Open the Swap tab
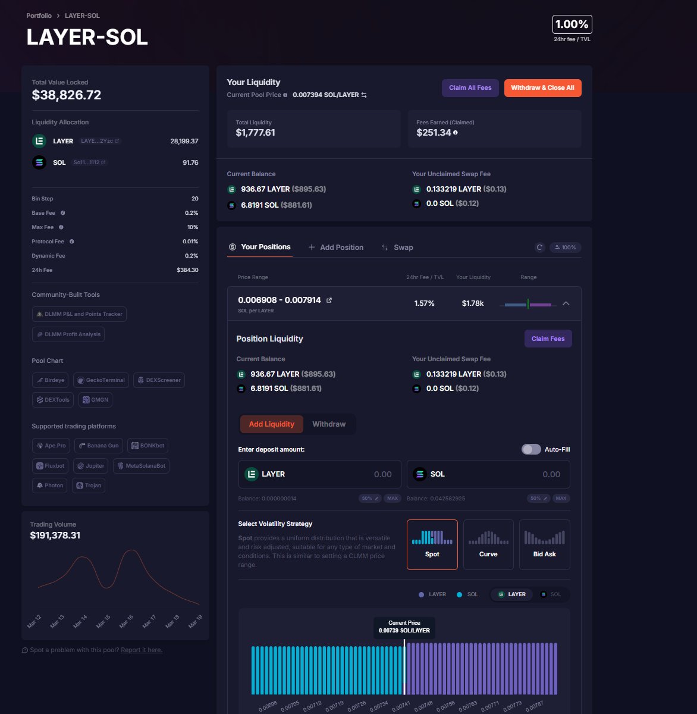Viewport: 697px width, 714px height. point(397,248)
